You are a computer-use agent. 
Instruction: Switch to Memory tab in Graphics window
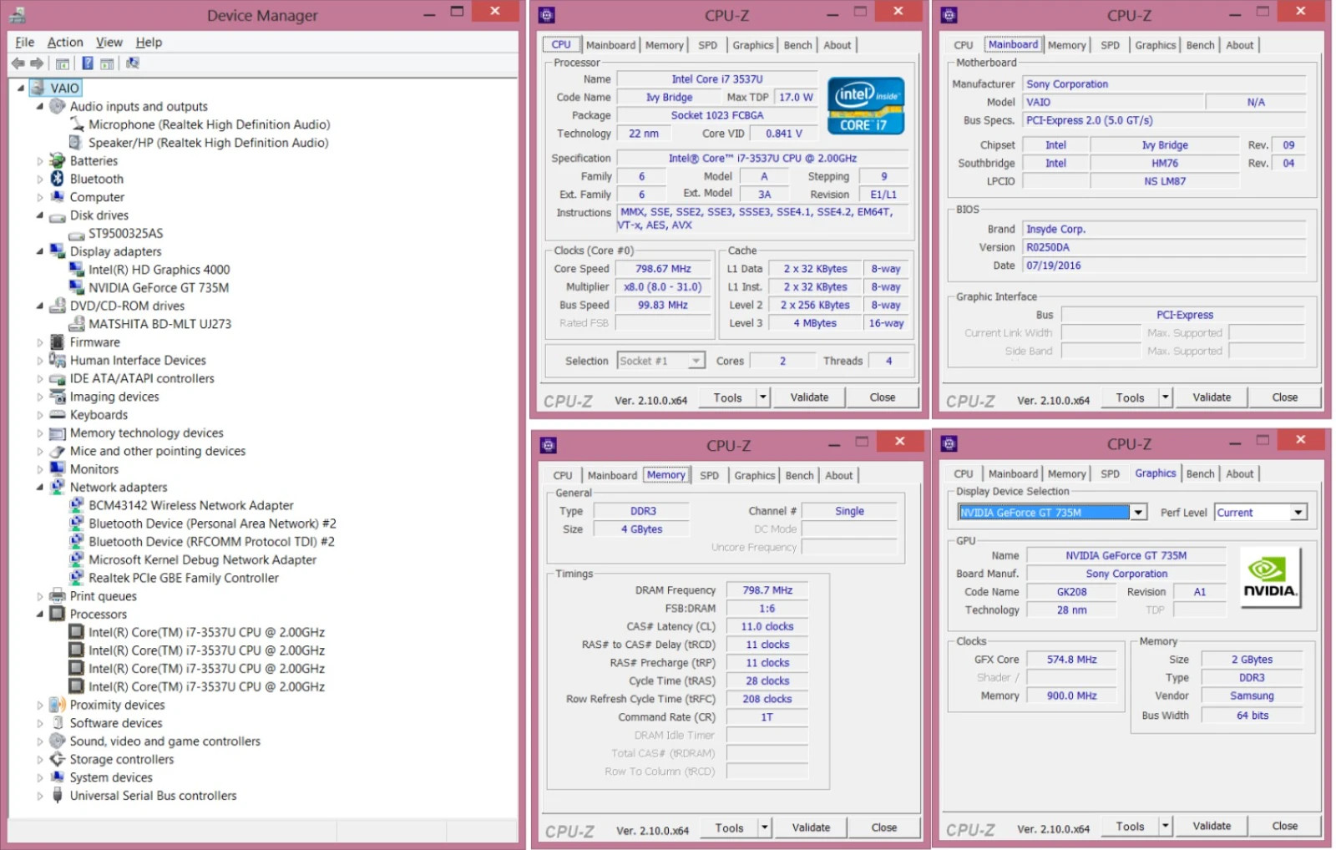coord(1066,473)
